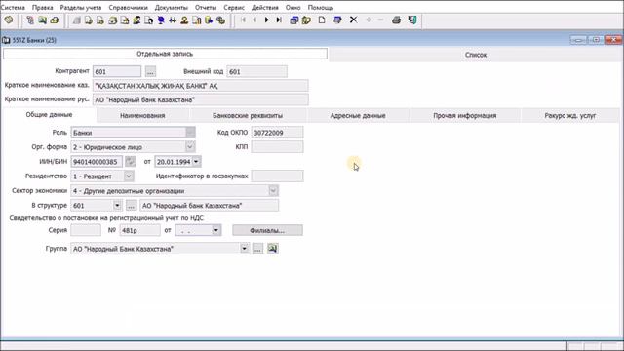Viewport: 624px width, 351px height.
Task: Open the Сервис menu
Action: tap(234, 8)
